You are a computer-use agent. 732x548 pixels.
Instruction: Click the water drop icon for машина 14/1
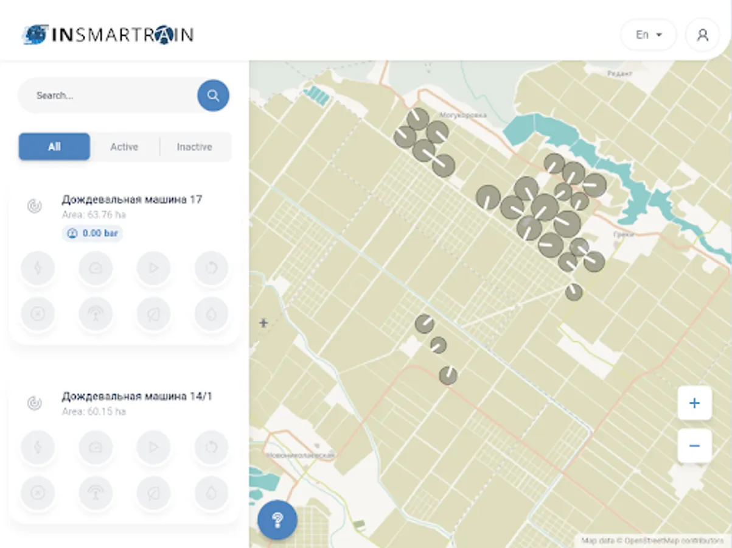(x=211, y=493)
